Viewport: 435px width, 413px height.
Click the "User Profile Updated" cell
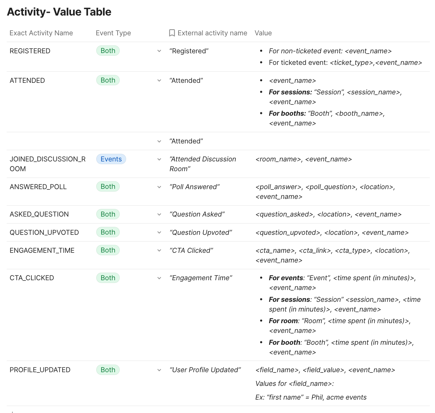tap(205, 370)
